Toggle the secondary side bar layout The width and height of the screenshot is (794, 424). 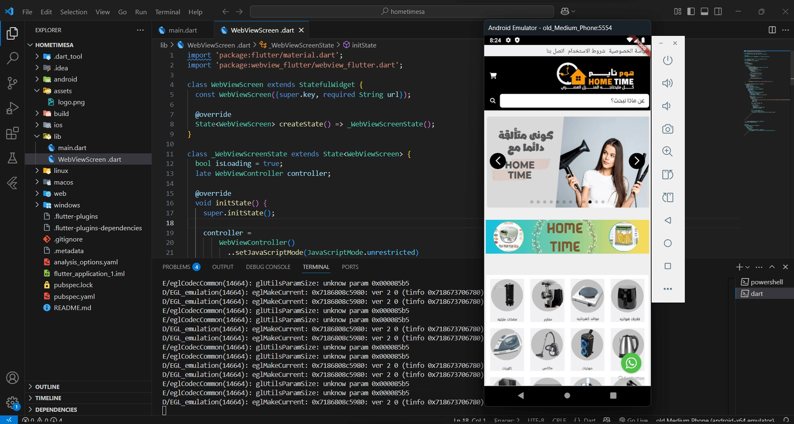718,11
